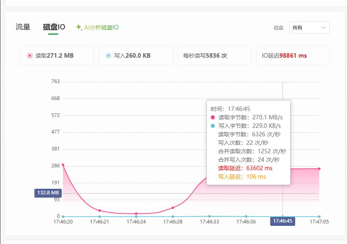This screenshot has width=347, height=244.
Task: Click the pink data point at 17:46:24
Action: pyautogui.click(x=136, y=214)
